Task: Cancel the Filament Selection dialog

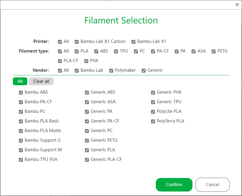Action: pos(212,185)
